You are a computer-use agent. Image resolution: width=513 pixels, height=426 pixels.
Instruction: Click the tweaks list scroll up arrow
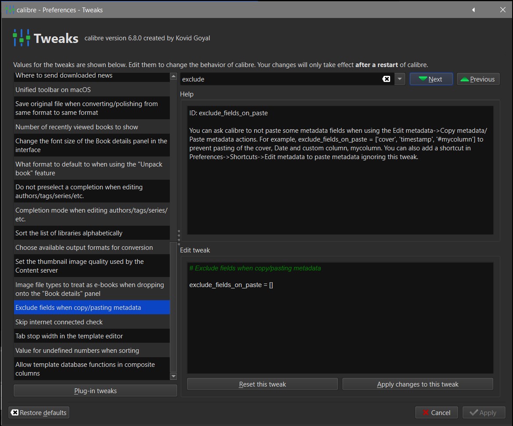173,76
